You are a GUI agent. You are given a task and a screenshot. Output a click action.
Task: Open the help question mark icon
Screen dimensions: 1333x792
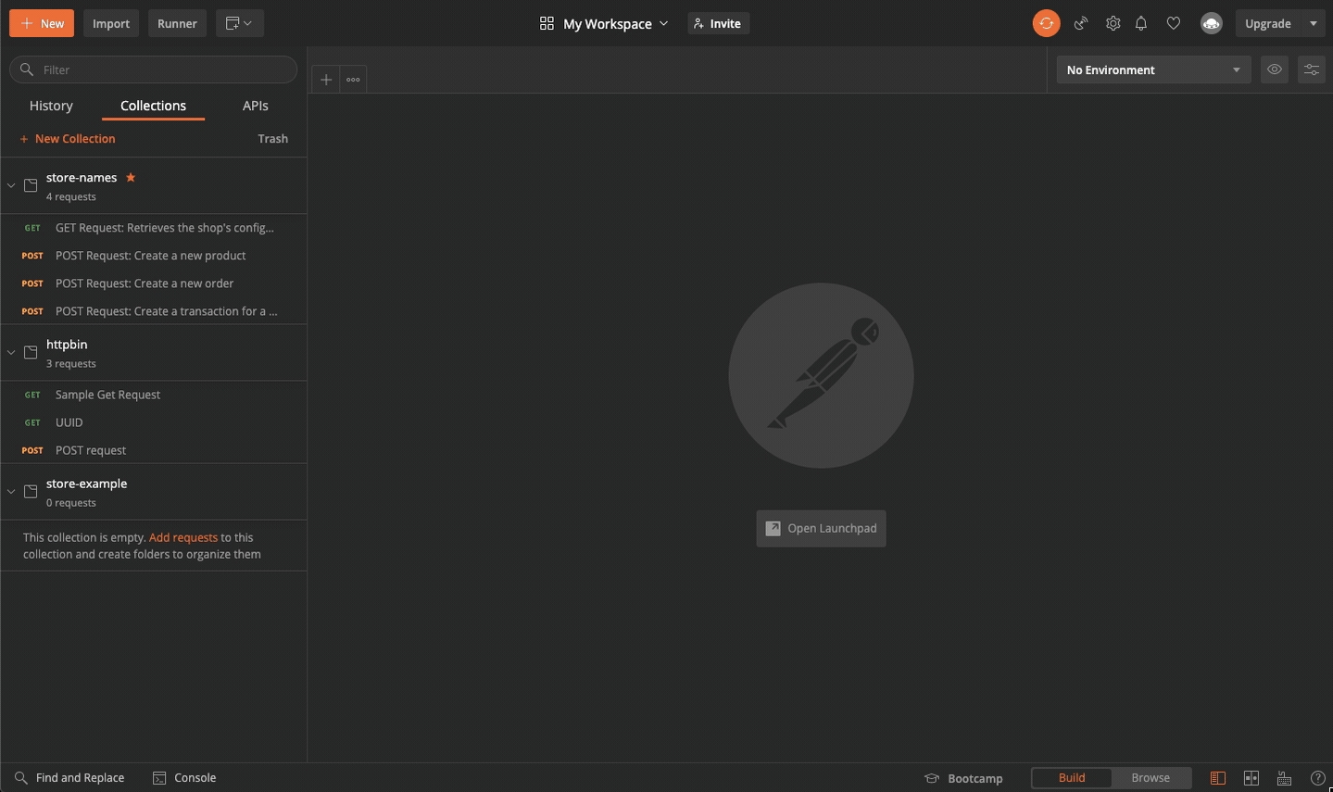point(1317,778)
